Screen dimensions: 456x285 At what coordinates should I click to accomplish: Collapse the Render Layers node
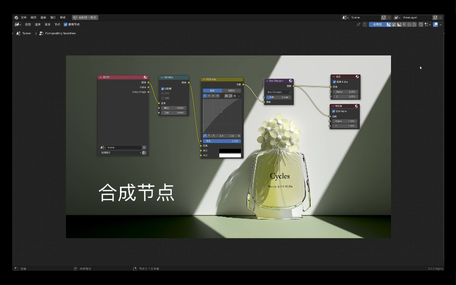click(100, 77)
